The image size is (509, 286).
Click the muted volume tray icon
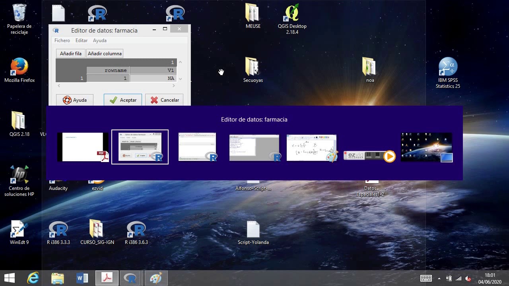coord(468,278)
